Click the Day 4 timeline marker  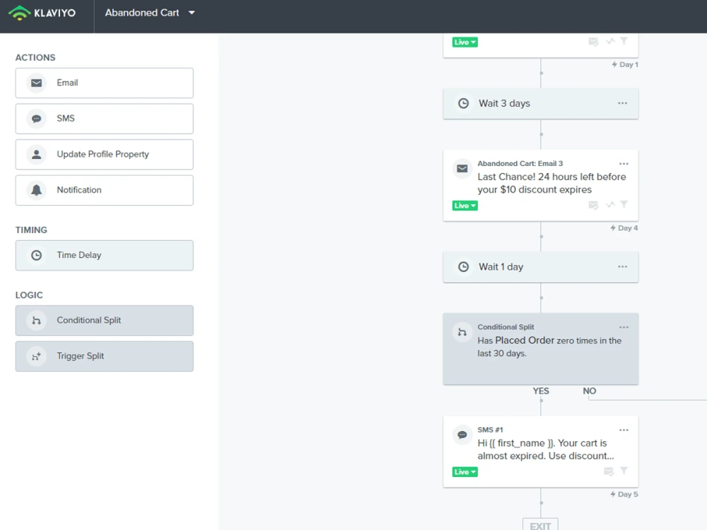(x=624, y=228)
